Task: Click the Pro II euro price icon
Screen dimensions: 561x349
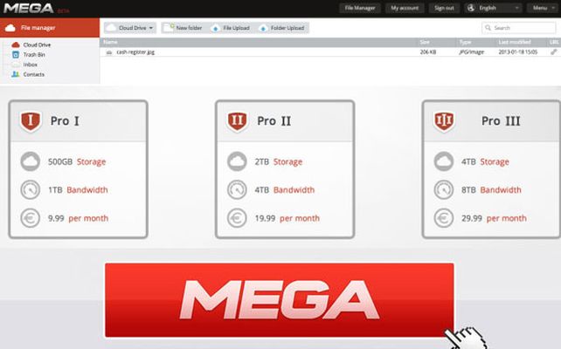Action: (237, 218)
